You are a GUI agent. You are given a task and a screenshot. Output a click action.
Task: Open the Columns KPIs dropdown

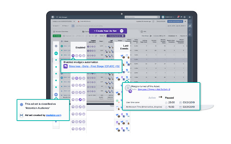(159, 36)
